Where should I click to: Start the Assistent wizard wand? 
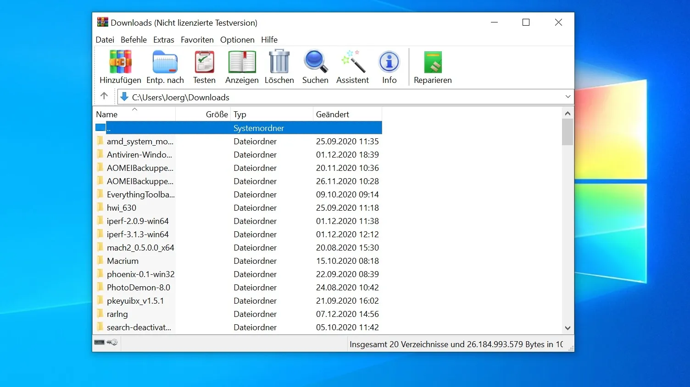pyautogui.click(x=352, y=67)
